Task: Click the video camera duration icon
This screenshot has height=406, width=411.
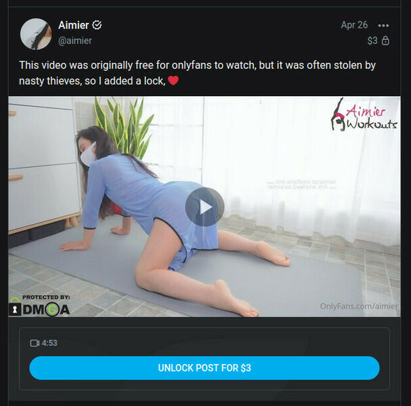Action: (x=34, y=343)
